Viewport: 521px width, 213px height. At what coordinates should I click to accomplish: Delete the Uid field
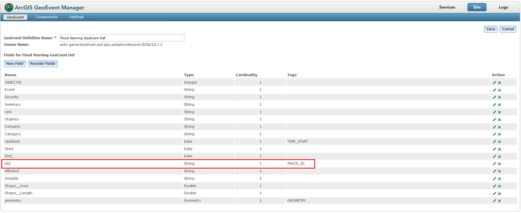pyautogui.click(x=499, y=164)
